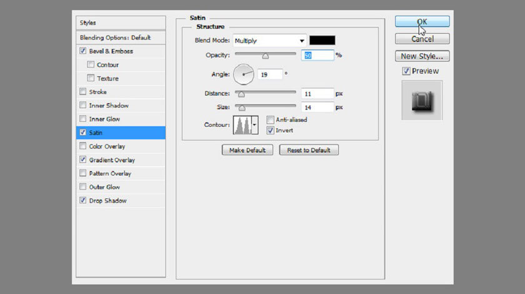Click the Angle dial control
Viewport: 525px width, 294px height.
tap(243, 74)
